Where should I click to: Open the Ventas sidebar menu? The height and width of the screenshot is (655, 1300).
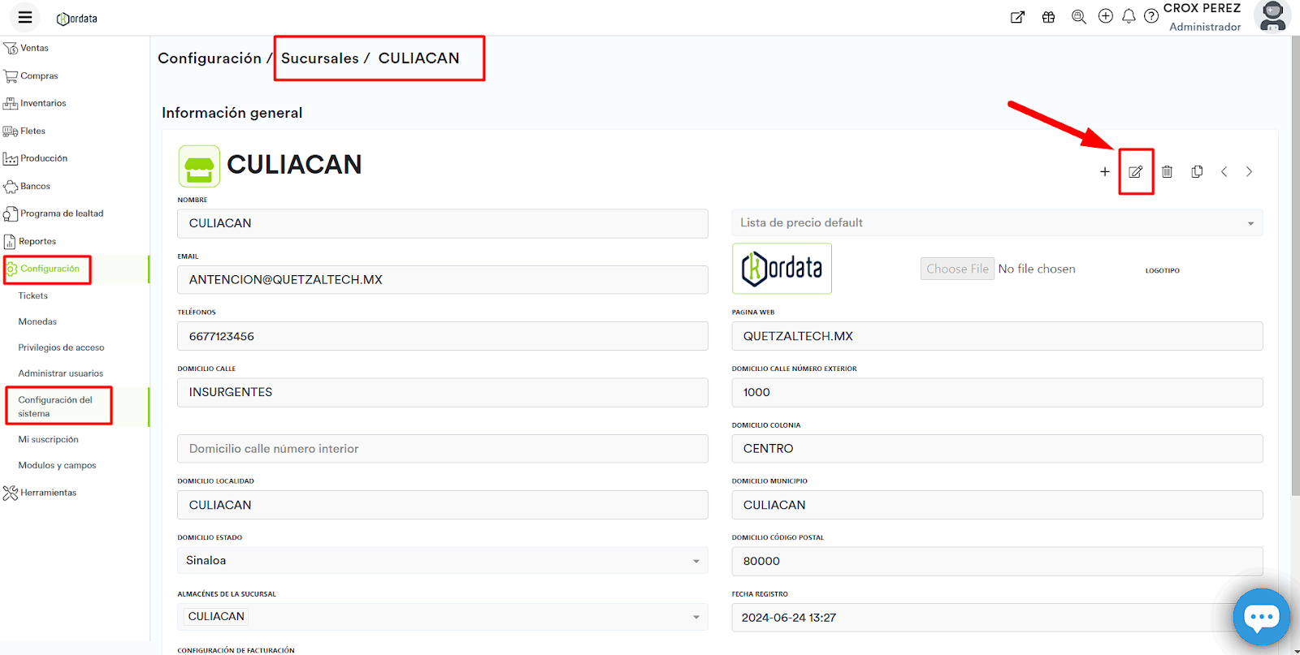click(34, 49)
